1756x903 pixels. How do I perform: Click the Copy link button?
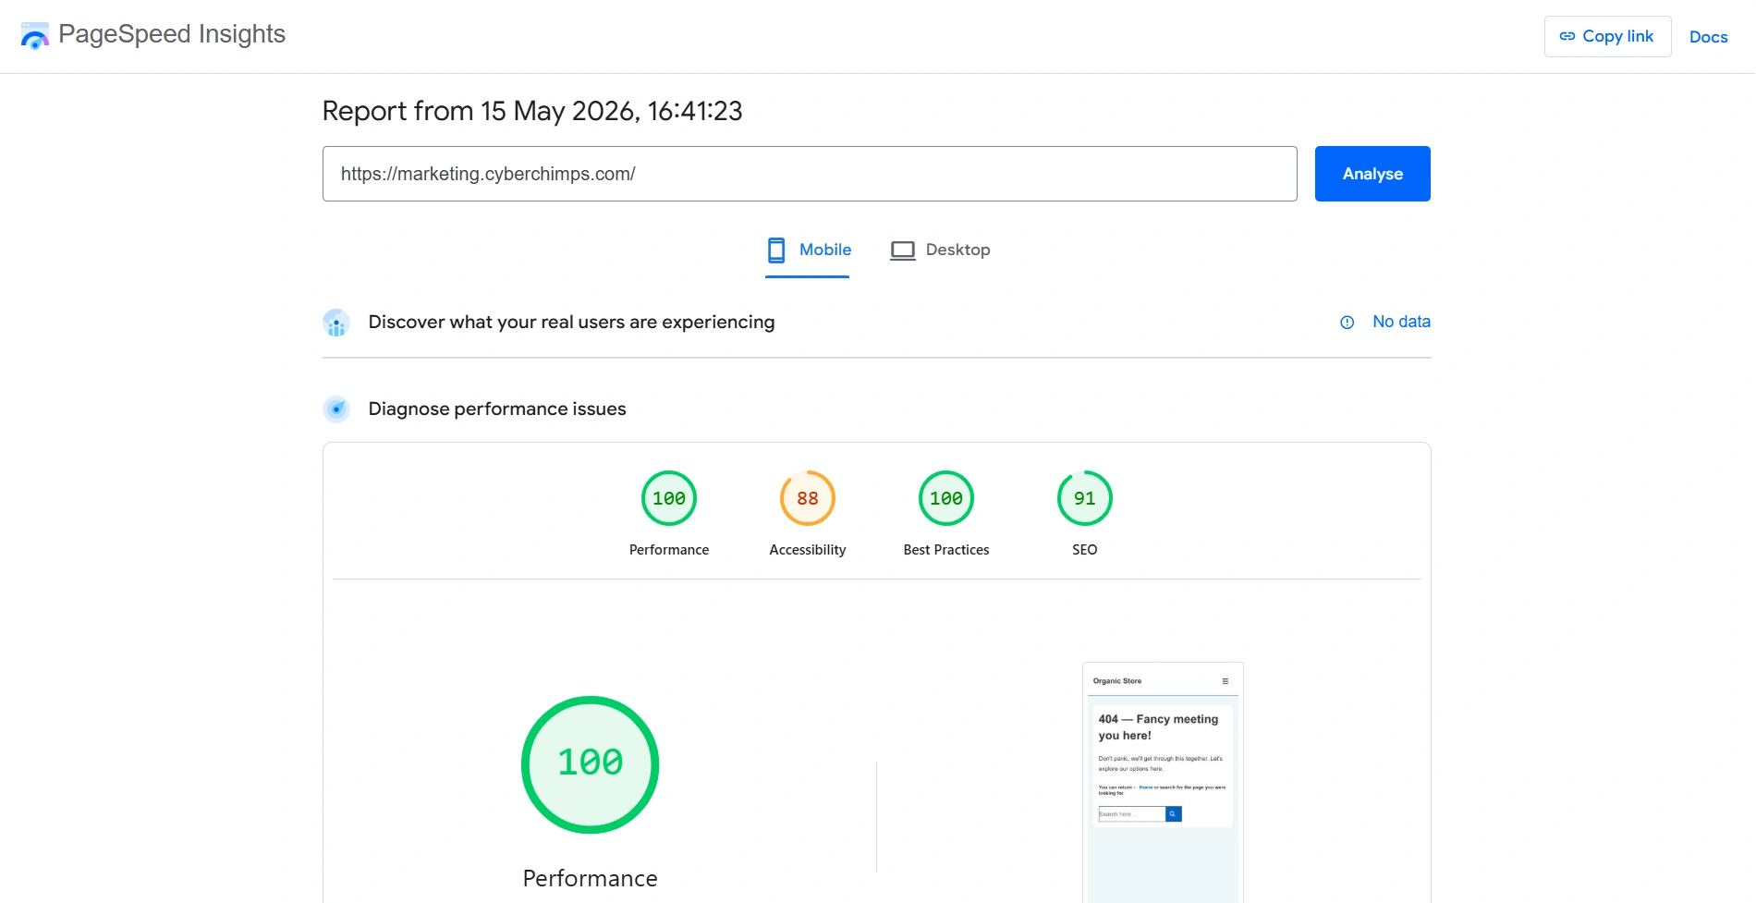point(1607,36)
